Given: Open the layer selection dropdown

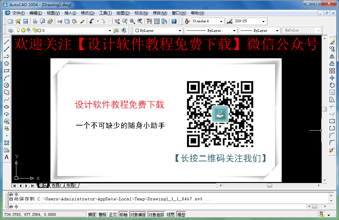Looking at the screenshot, I should (x=110, y=30).
